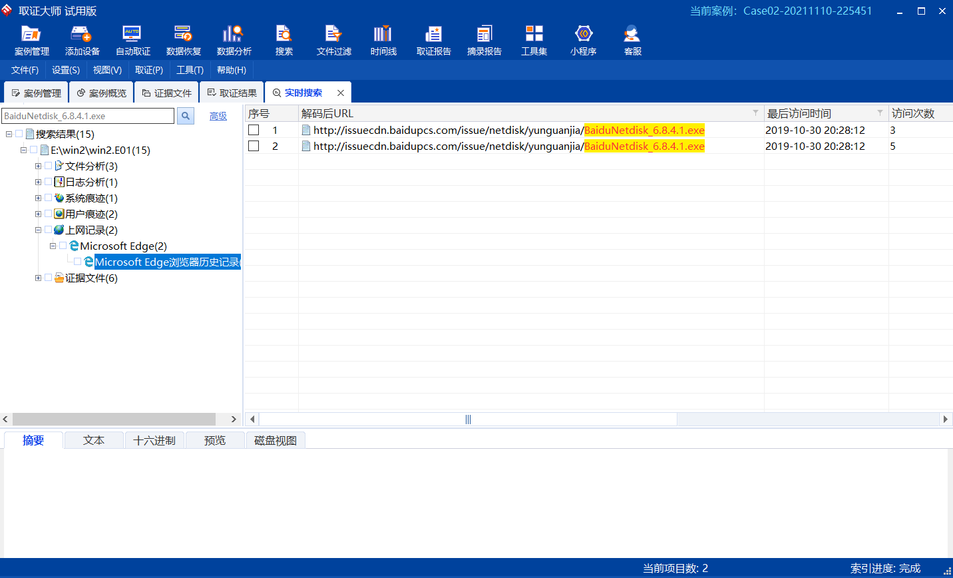953x578 pixels.
Task: Sort by the 序号 column header
Action: 272,113
